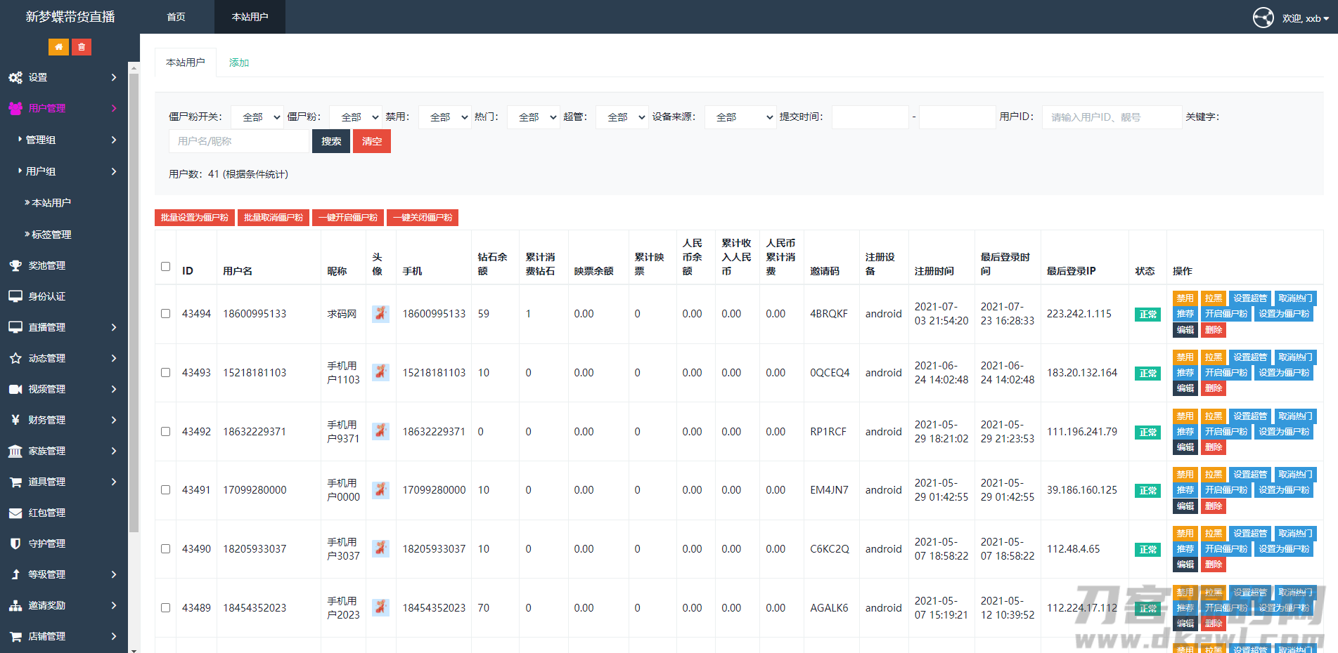Screen dimensions: 1338x653
Task: Open the 设置 gear icon in sidebar
Action: tap(15, 77)
